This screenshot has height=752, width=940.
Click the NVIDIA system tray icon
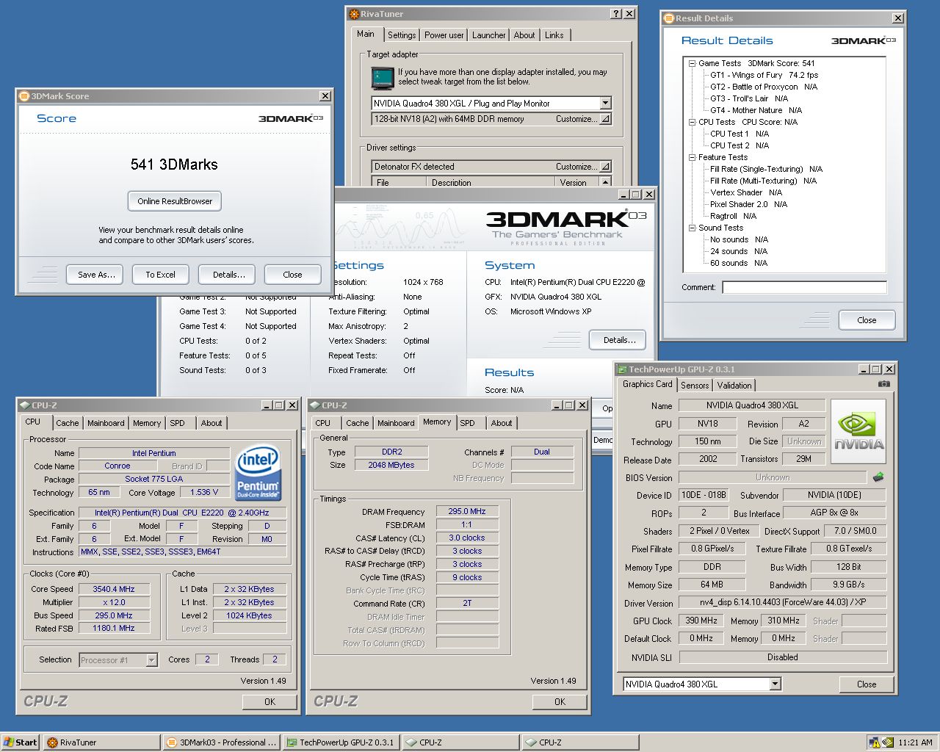(x=887, y=742)
